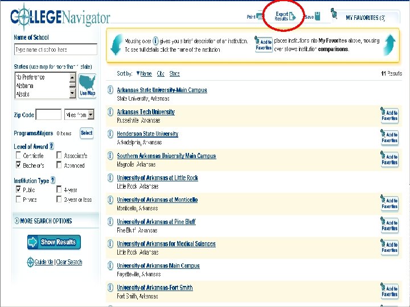Screen dimensions: 410x307
Task: Click info icon for Arkansas State University-Main Campus
Action: coord(110,90)
